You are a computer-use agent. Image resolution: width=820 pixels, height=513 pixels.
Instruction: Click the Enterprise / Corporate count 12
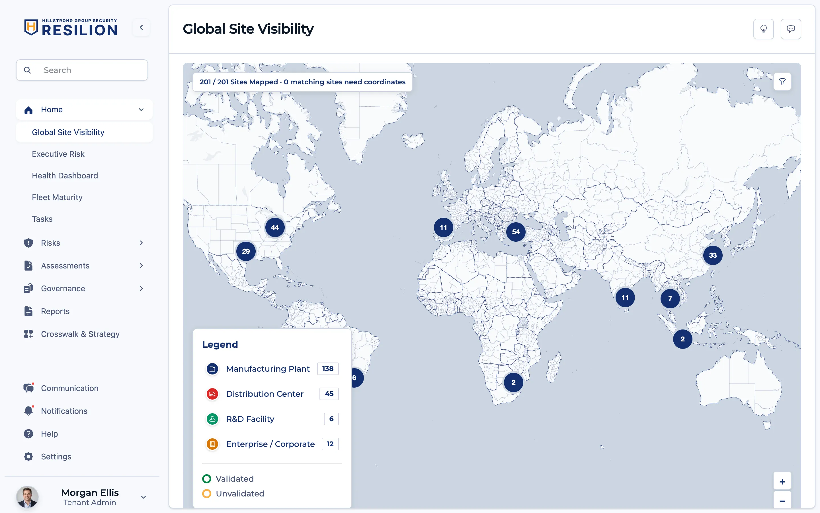[330, 444]
